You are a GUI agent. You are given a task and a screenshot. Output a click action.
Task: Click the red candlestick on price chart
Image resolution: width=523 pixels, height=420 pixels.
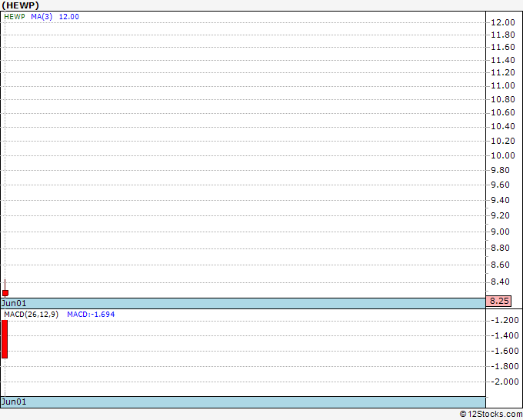click(x=5, y=293)
